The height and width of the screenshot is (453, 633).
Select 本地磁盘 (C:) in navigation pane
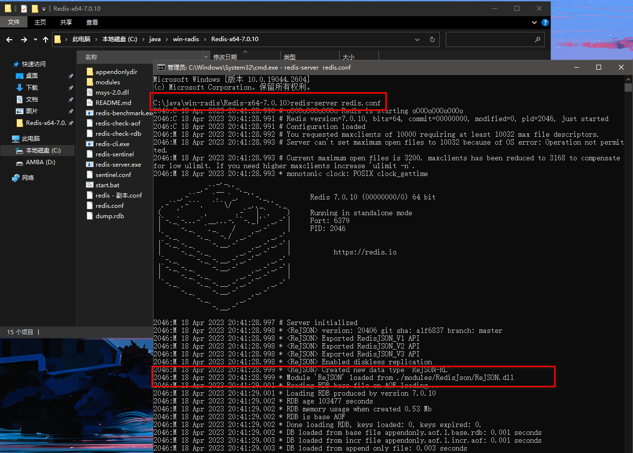(x=43, y=150)
